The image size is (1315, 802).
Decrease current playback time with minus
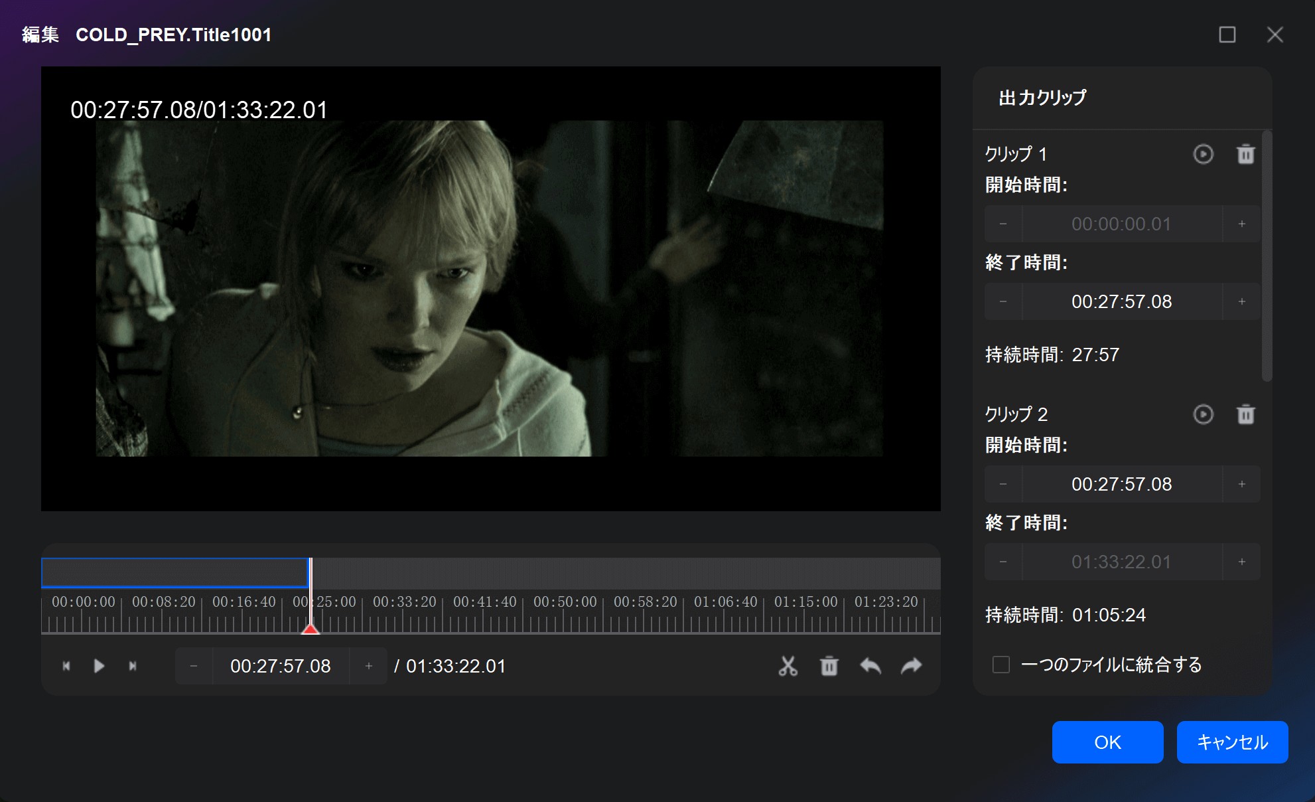194,666
